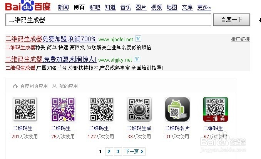
Task: Open the green-red 二维码 app icon
Action: coord(216,109)
